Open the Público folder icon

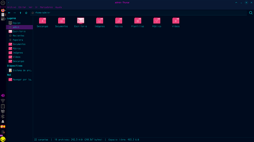[157, 20]
